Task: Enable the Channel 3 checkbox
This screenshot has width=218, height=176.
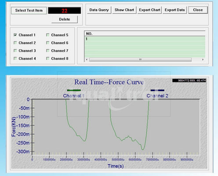Action: click(15, 51)
